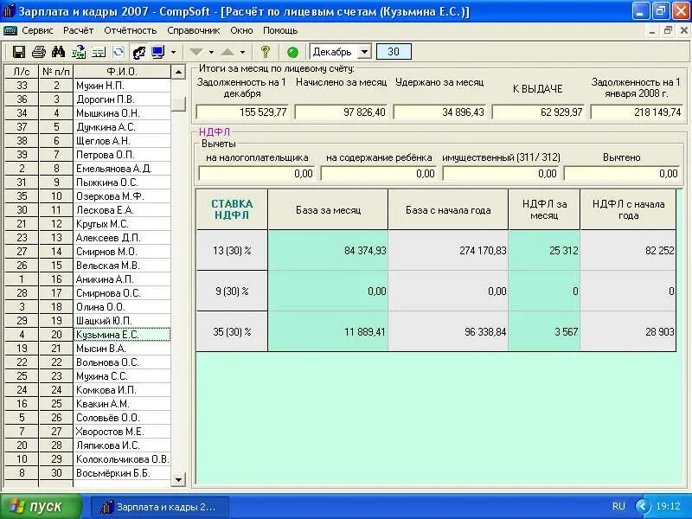Select employee Вельская М.В.
The width and height of the screenshot is (692, 519).
tap(122, 266)
